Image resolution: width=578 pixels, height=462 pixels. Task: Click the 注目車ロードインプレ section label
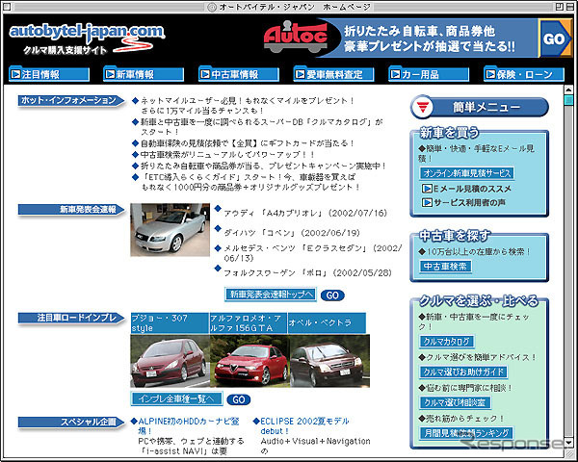71,318
